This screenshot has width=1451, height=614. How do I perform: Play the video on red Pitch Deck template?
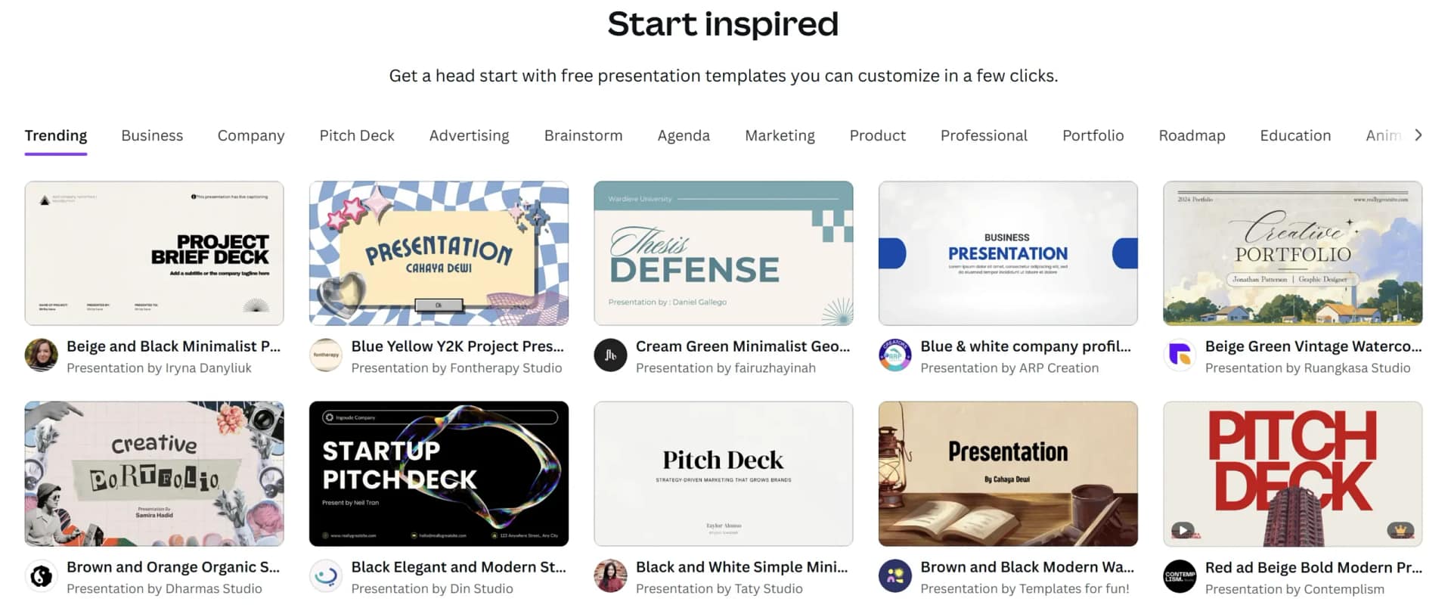pyautogui.click(x=1183, y=530)
